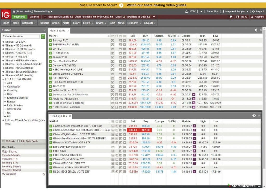
Task: Click the green Payments button
Action: click(x=19, y=17)
